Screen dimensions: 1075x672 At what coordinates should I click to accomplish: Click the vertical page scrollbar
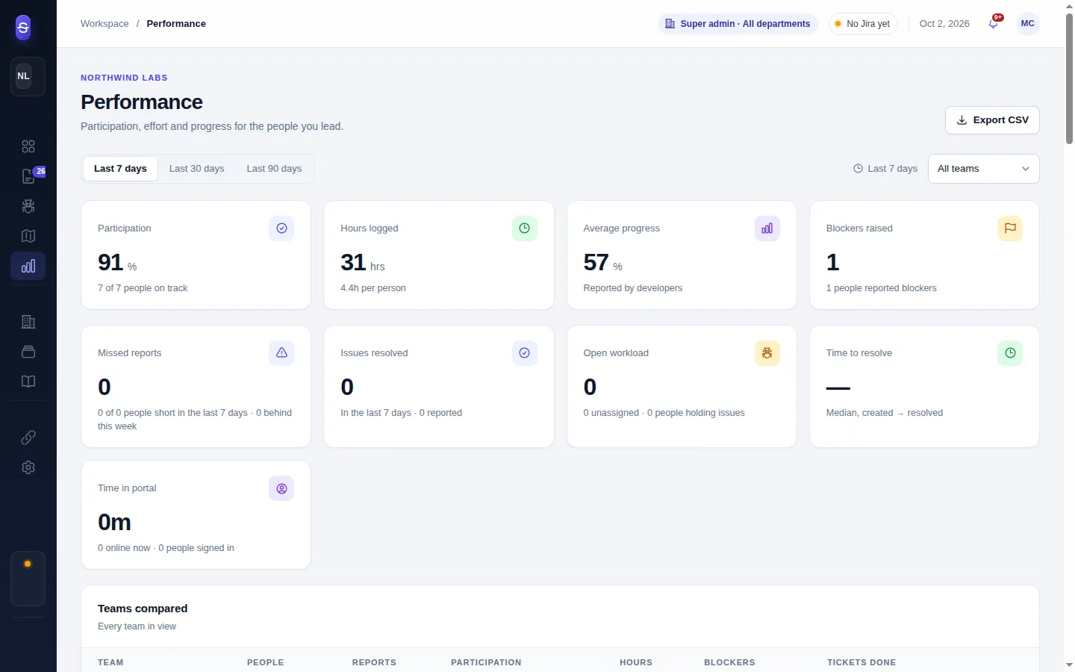tap(1069, 78)
